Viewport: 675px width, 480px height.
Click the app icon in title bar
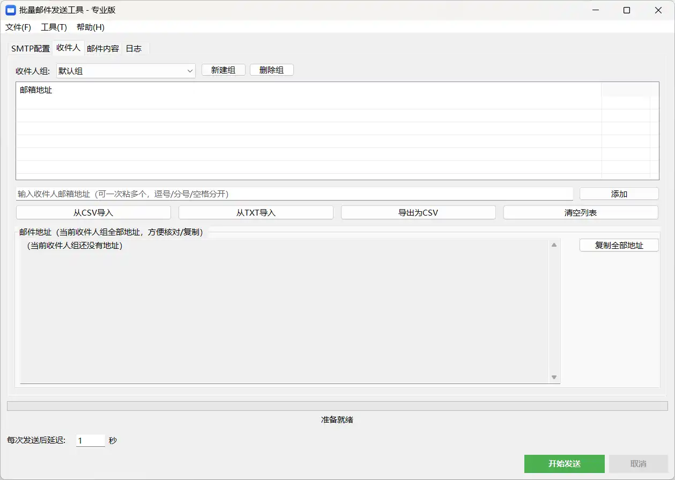point(10,10)
